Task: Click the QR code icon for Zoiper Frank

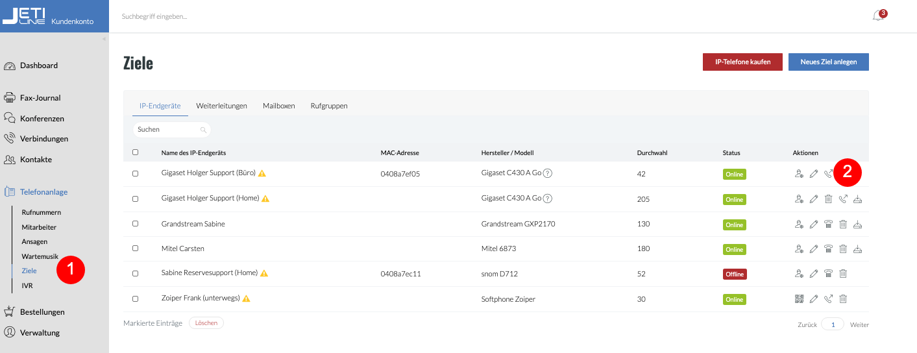Action: pyautogui.click(x=799, y=299)
